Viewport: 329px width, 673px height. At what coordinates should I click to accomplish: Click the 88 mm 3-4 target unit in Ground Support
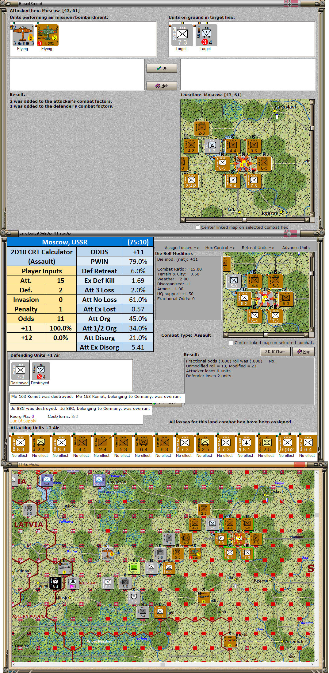click(x=206, y=35)
